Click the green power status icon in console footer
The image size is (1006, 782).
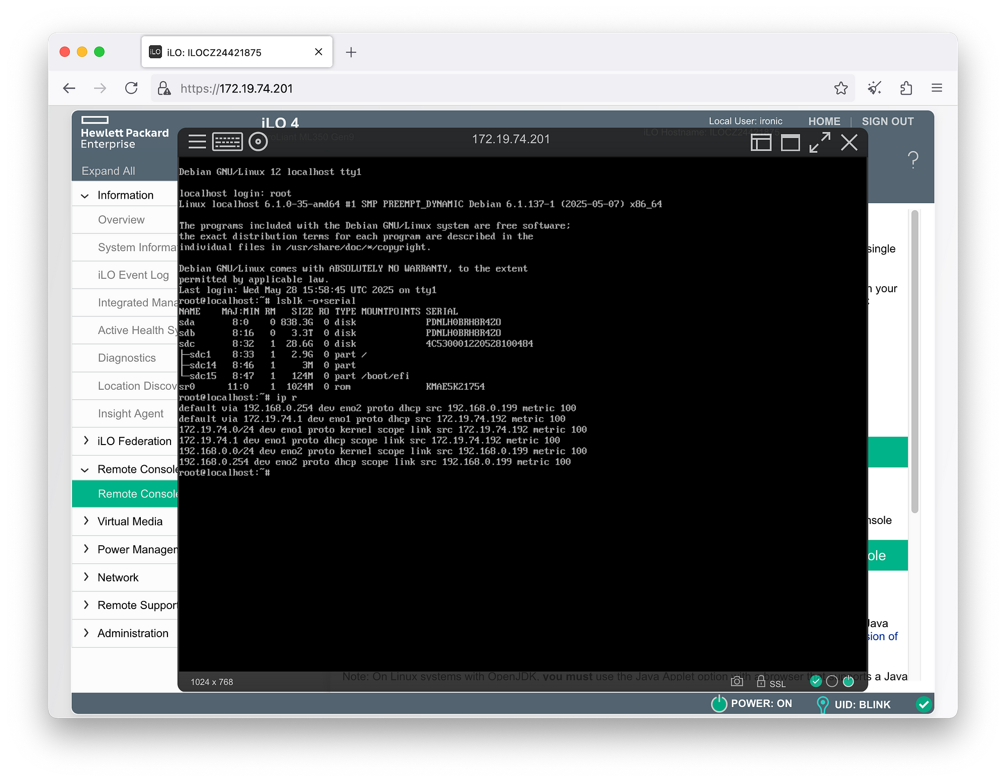tap(849, 681)
